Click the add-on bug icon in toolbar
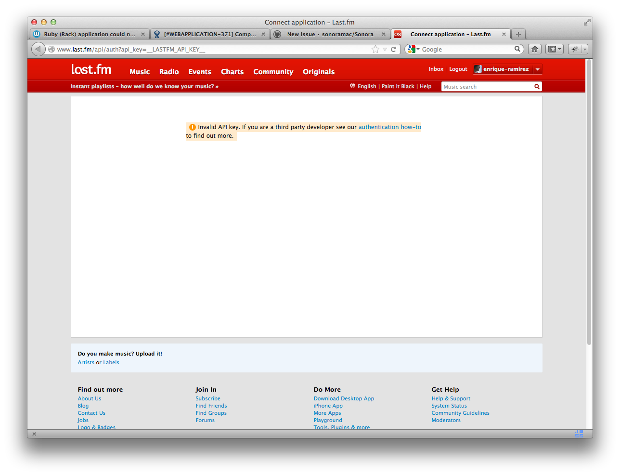Viewport: 620px width, 476px height. tap(575, 49)
